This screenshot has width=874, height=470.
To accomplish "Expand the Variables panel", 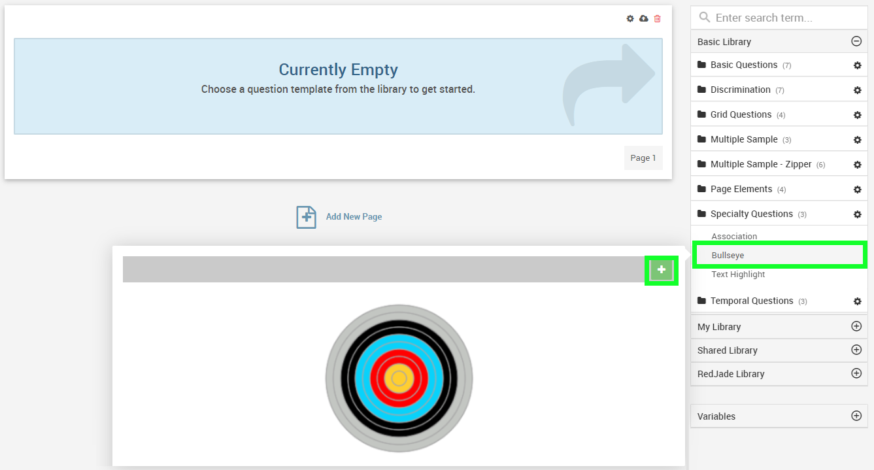I will [x=856, y=416].
